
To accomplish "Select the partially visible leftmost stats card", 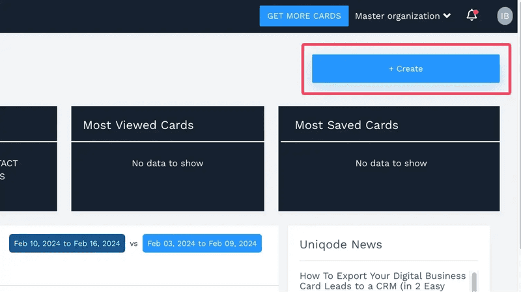I will click(x=26, y=169).
